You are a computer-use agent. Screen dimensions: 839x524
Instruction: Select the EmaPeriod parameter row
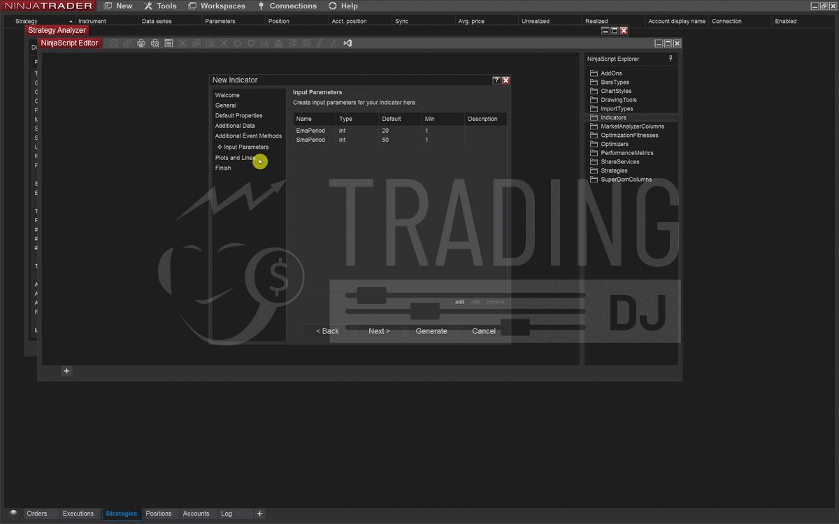(x=310, y=130)
